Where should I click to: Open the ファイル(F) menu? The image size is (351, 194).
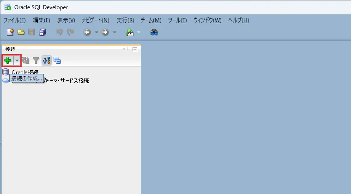pyautogui.click(x=15, y=20)
